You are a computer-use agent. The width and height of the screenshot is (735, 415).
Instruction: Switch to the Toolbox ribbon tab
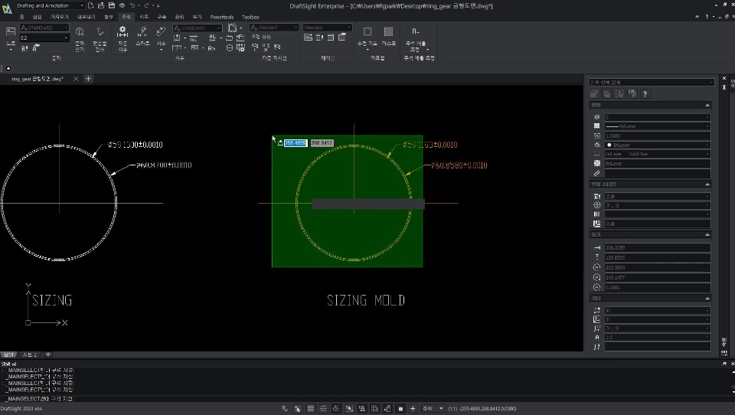click(250, 16)
